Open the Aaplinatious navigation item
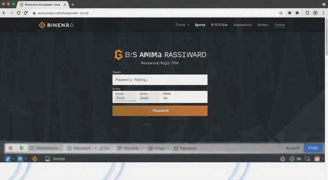Viewport: 328px width, 180px height. point(242,25)
